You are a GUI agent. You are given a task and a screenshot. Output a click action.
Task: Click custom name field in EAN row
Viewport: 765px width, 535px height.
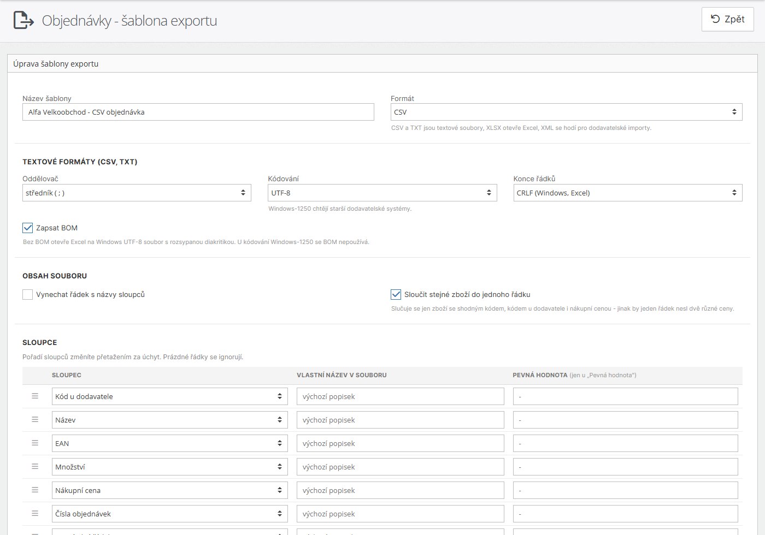click(x=401, y=443)
